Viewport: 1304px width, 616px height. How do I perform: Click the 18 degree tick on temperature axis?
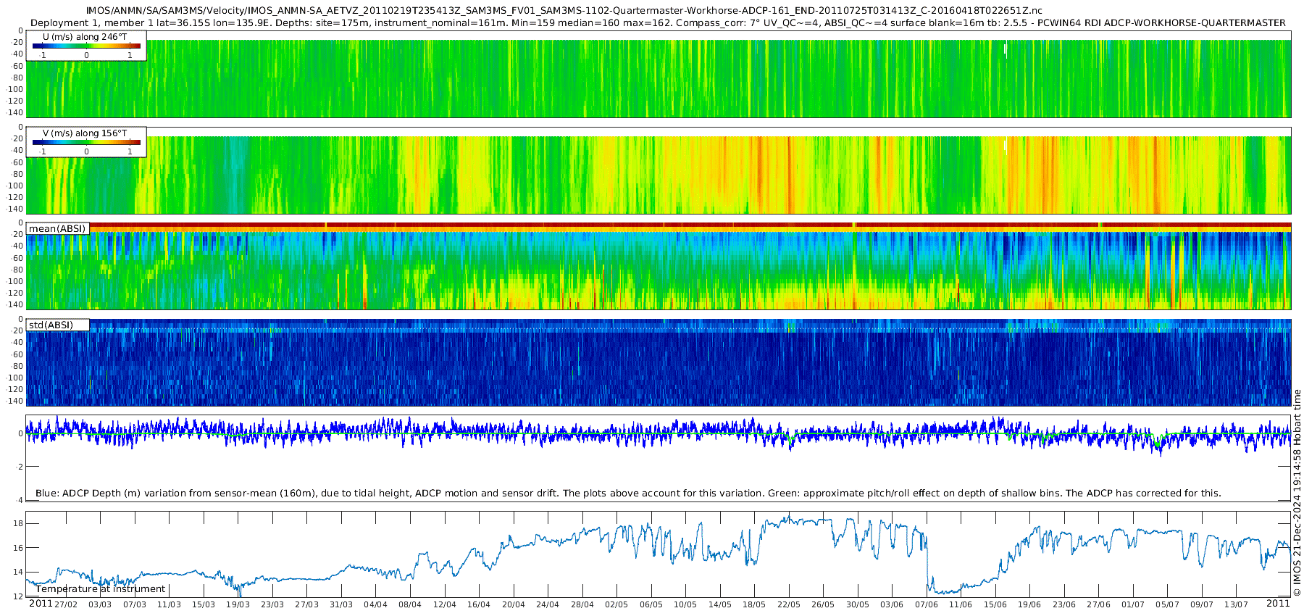(19, 523)
